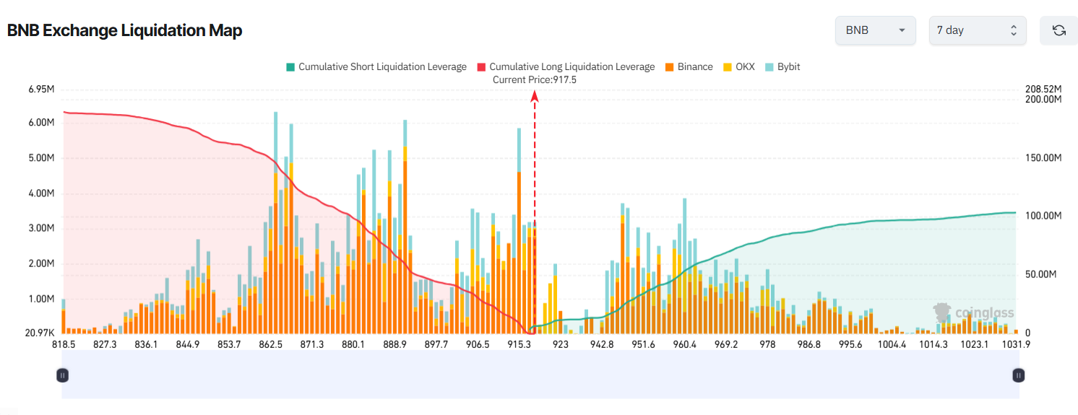Click the refresh icon button

click(x=1058, y=30)
